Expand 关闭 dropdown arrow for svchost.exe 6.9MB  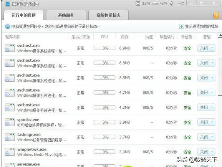click(x=212, y=48)
